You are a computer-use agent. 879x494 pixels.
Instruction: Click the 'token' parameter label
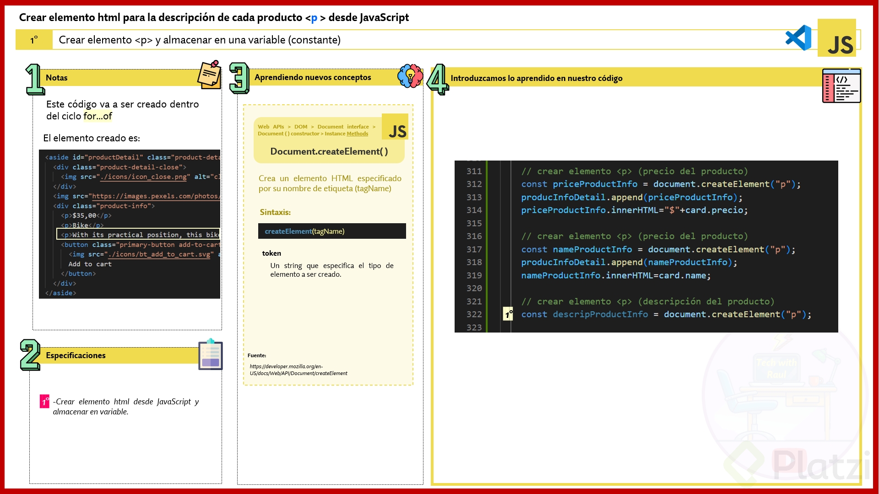click(x=271, y=253)
